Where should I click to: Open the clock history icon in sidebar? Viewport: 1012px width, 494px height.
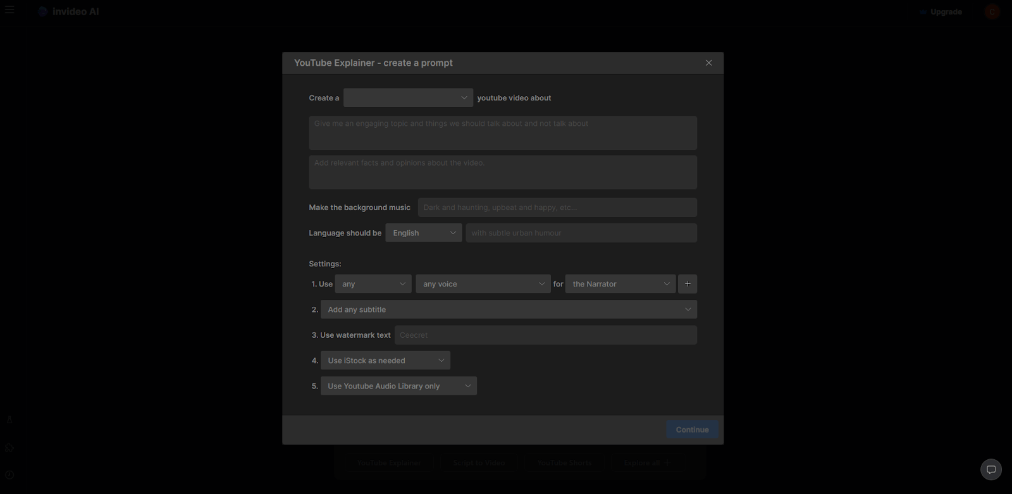coord(9,475)
